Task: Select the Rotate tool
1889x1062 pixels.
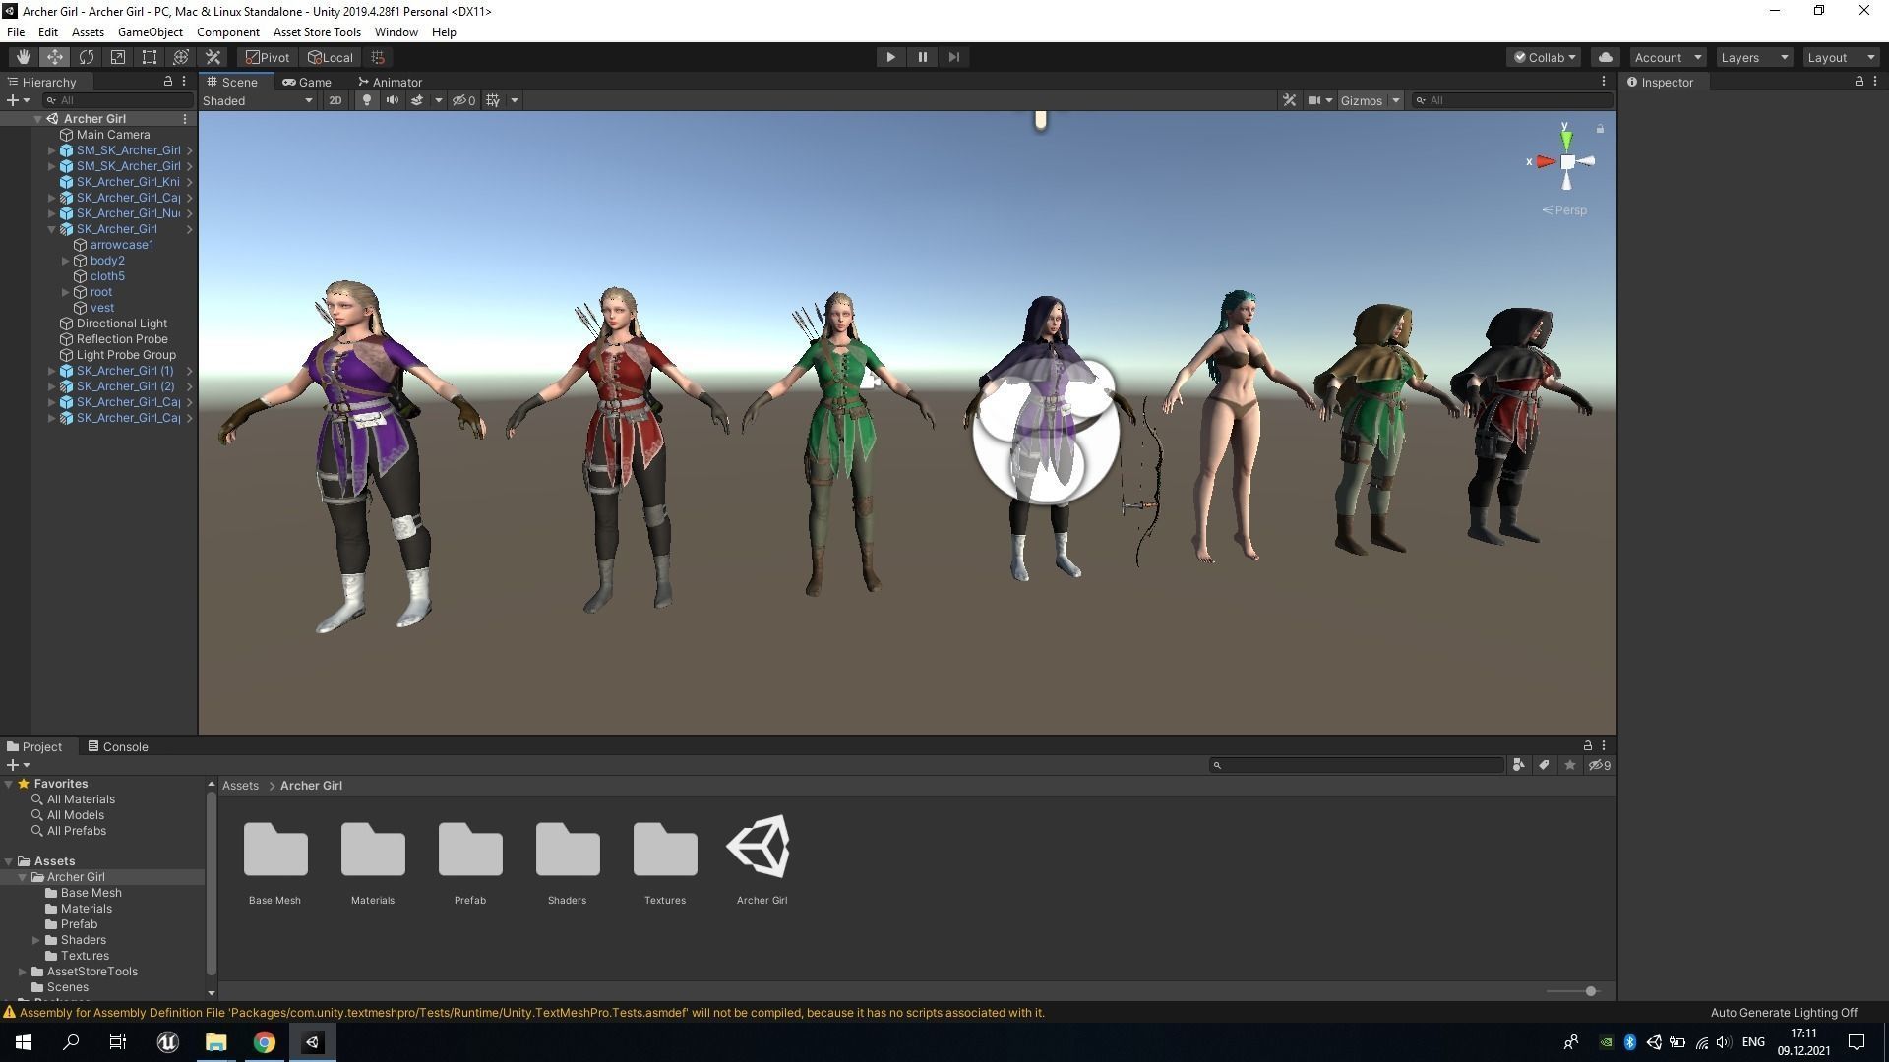Action: (87, 57)
